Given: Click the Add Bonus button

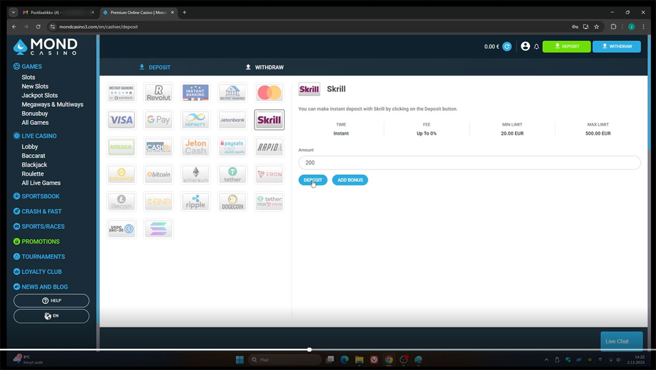Looking at the screenshot, I should (350, 180).
